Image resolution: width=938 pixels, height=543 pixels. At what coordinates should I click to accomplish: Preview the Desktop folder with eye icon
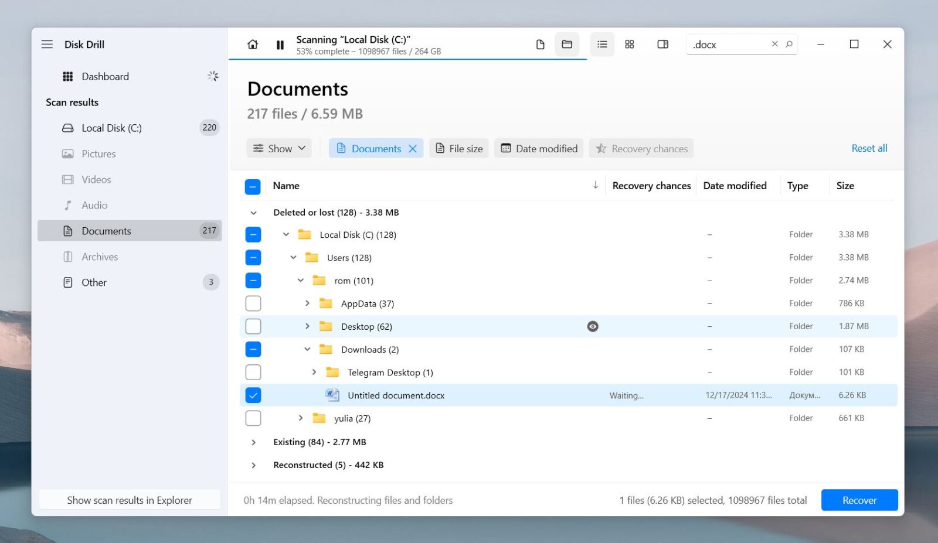593,326
